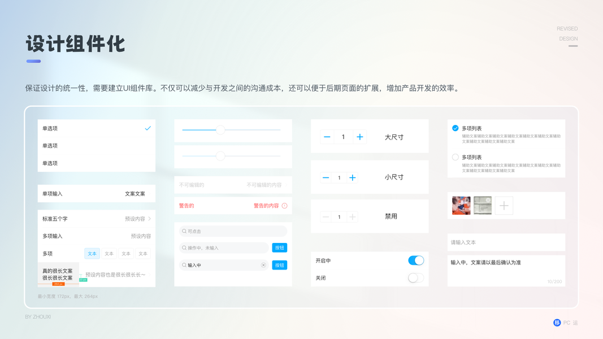Click the 大尺寸 stepper value field
The width and height of the screenshot is (603, 339).
tap(343, 137)
